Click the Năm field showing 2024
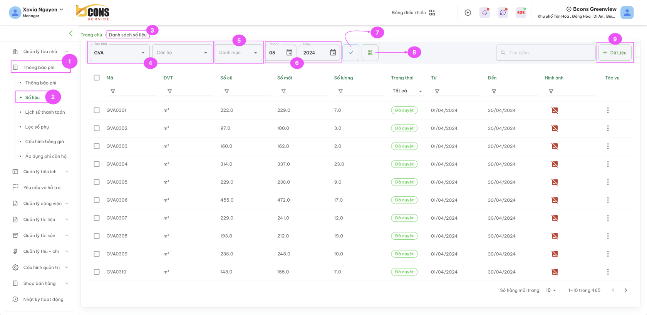The height and width of the screenshot is (315, 647). point(319,53)
